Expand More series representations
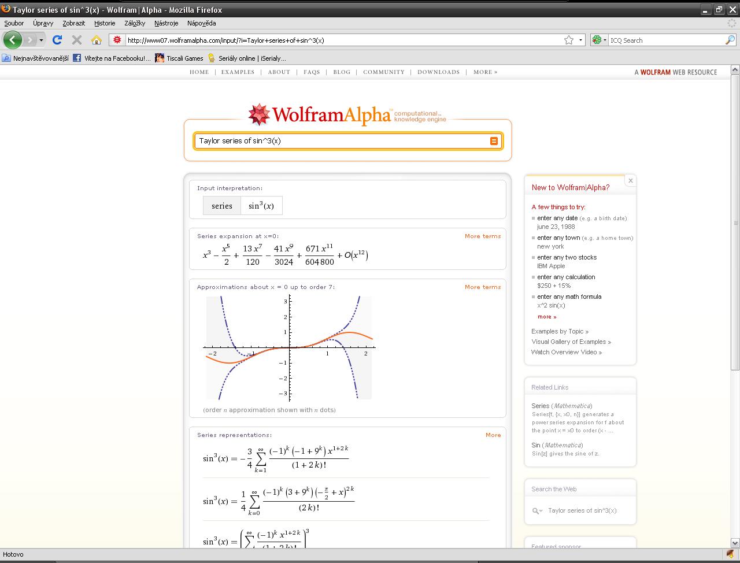The width and height of the screenshot is (740, 563). [493, 435]
